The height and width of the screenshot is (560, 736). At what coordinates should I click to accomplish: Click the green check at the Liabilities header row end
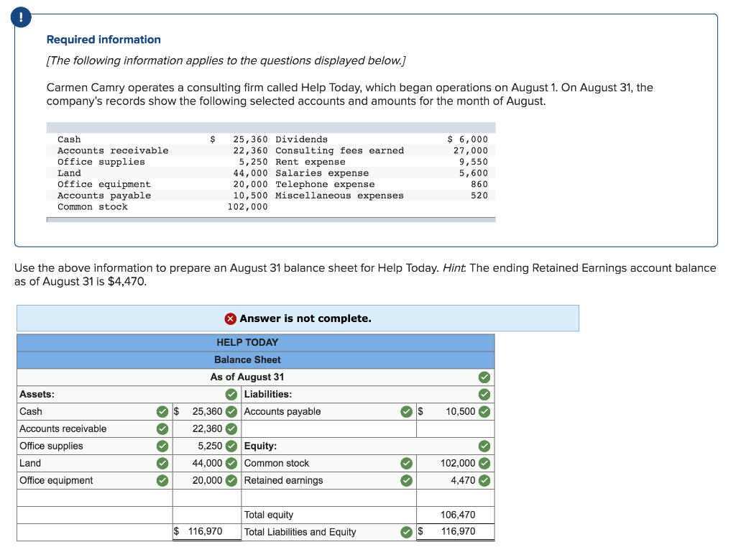click(484, 394)
